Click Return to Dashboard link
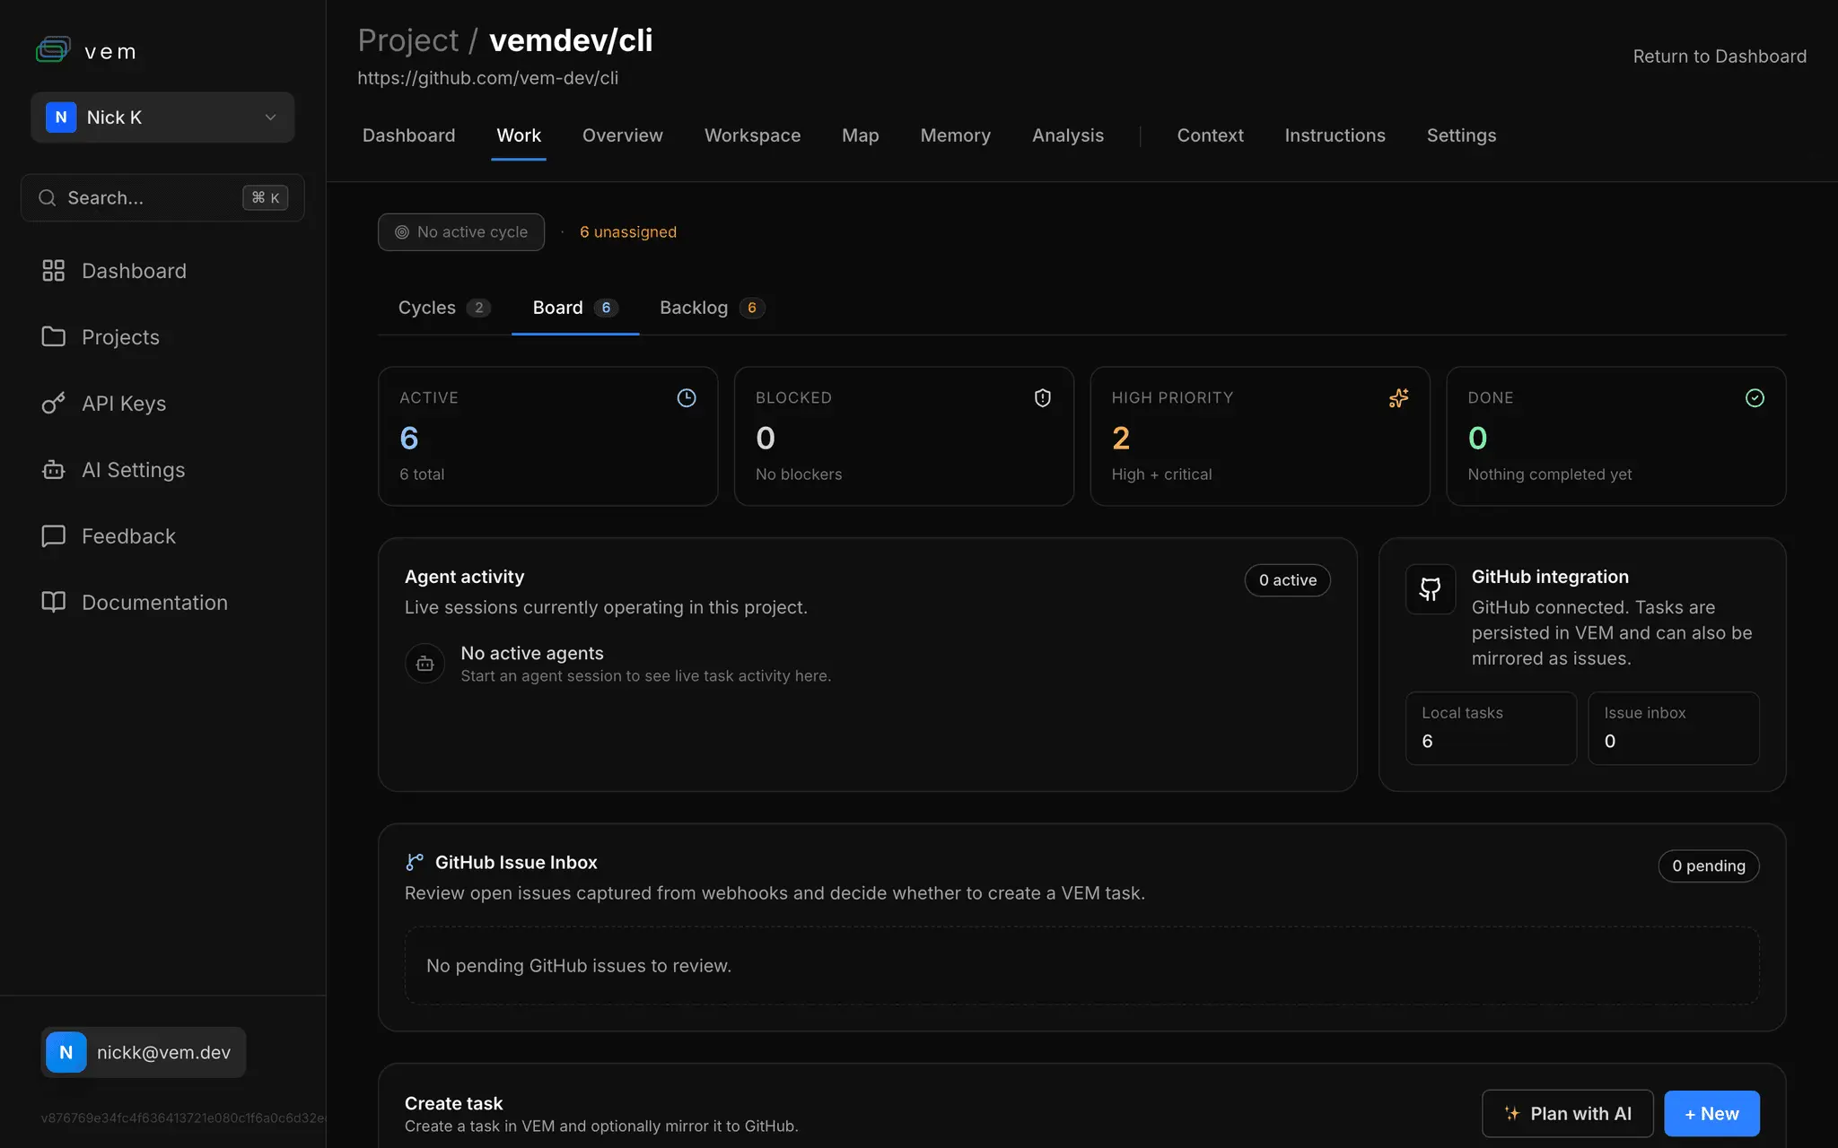 point(1720,57)
